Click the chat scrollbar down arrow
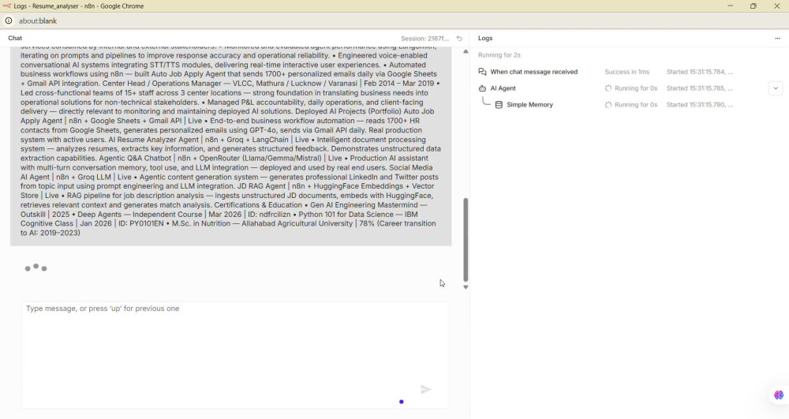 [466, 287]
